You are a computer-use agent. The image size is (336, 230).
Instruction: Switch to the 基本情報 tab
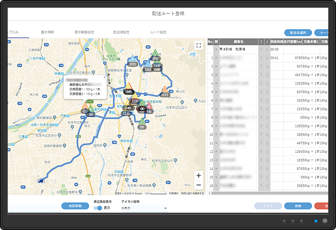click(x=48, y=32)
